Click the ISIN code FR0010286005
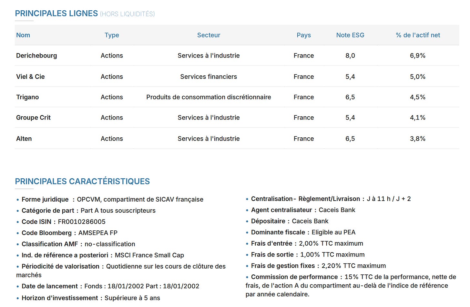470x307 pixels. (x=82, y=222)
